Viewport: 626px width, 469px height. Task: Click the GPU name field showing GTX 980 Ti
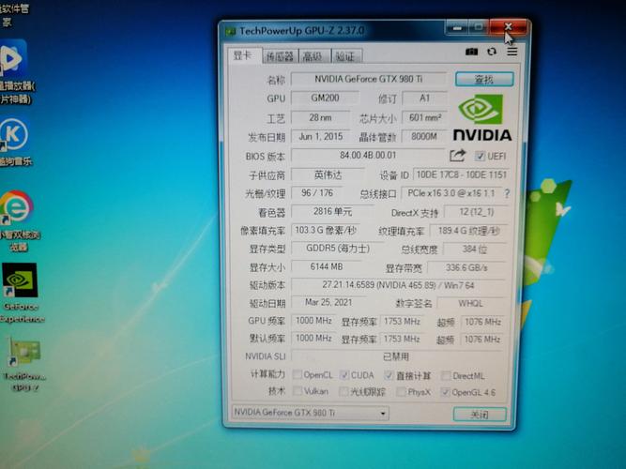(367, 80)
